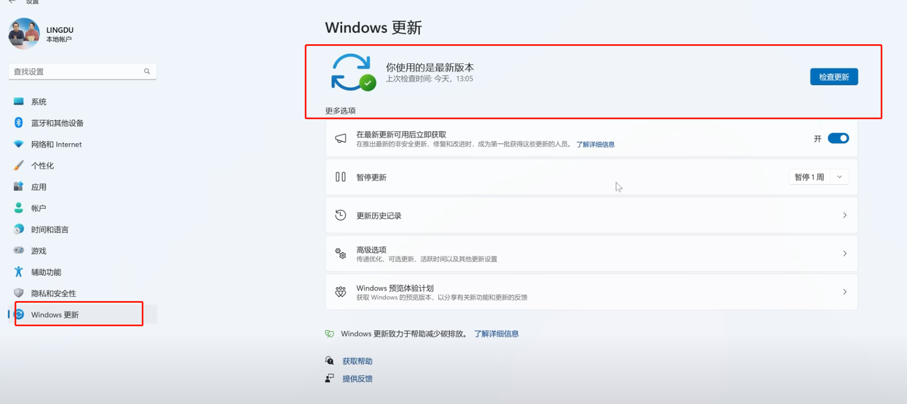This screenshot has height=404, width=907.
Task: Open 了解详细信息 link under 在最新更新可用后立即获取
Action: click(x=596, y=144)
